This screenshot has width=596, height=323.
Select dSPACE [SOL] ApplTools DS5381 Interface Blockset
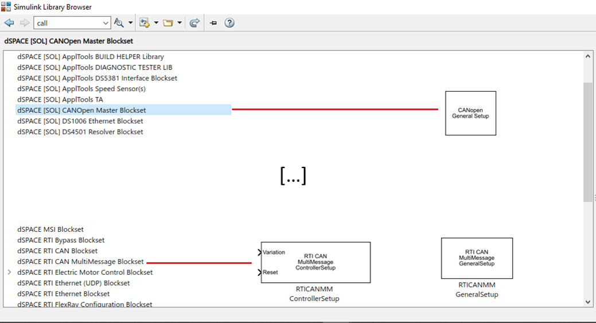(x=97, y=78)
